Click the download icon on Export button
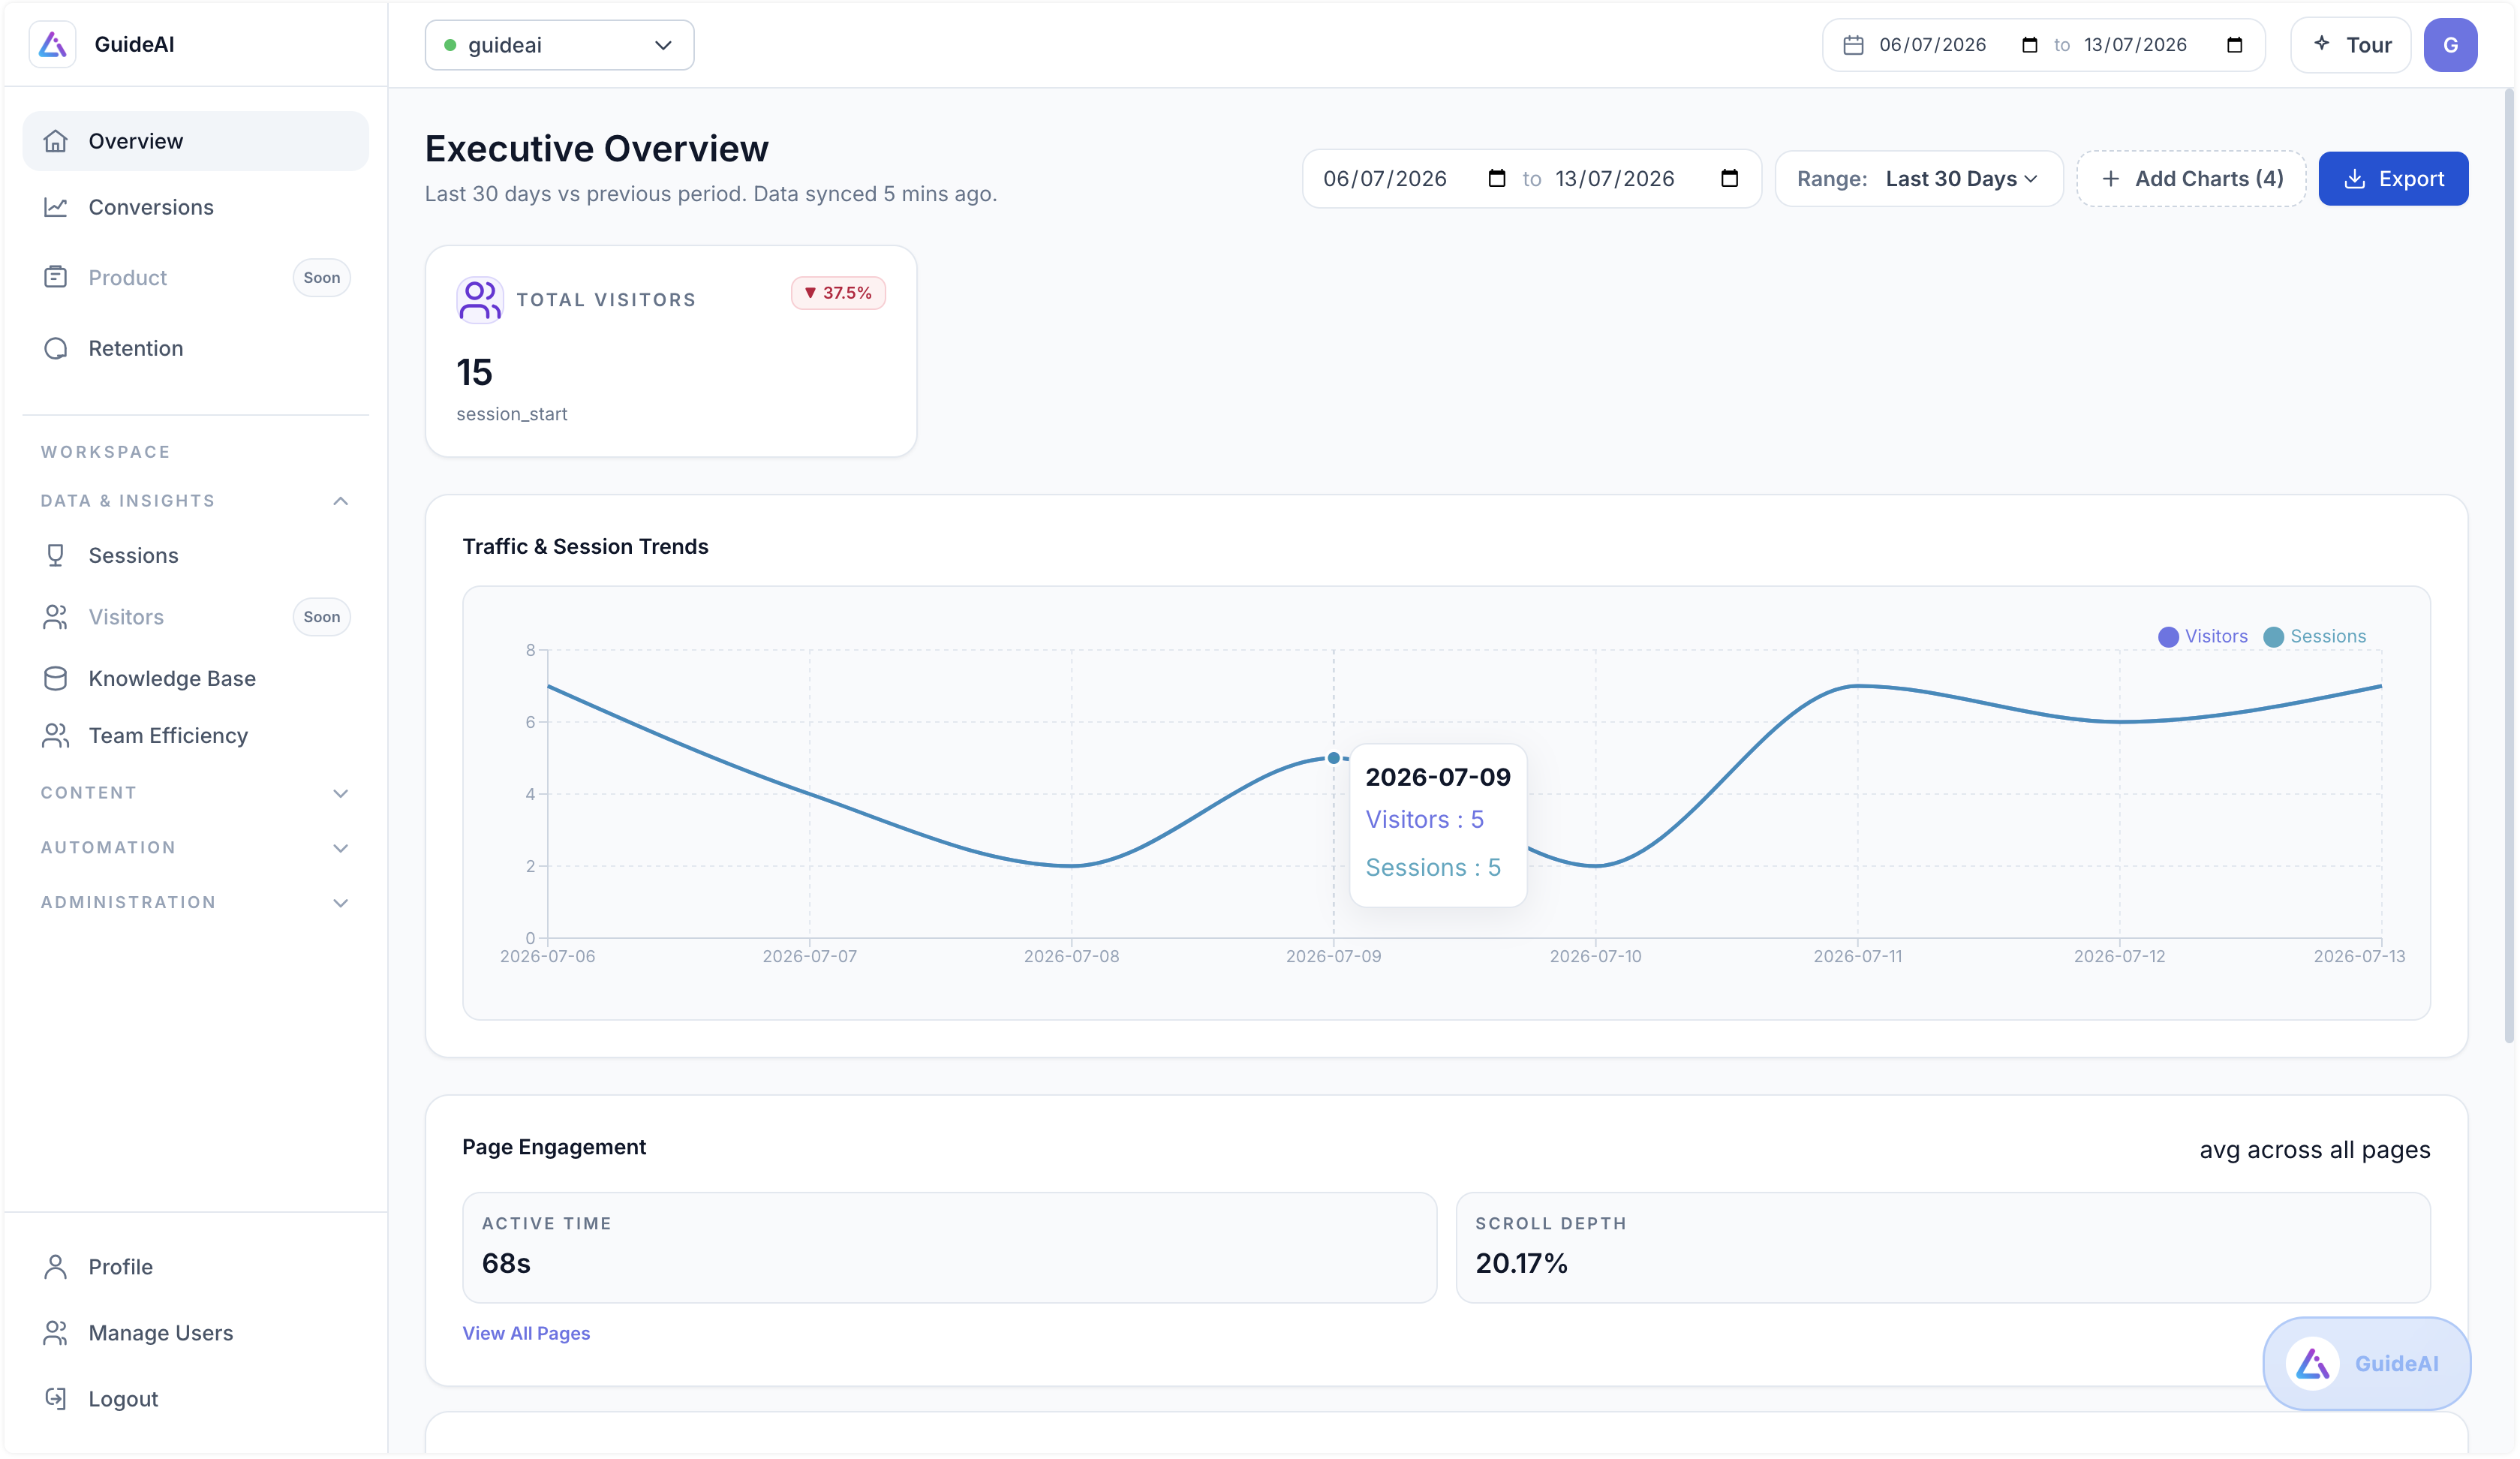This screenshot has width=2520, height=1459. 2354,179
